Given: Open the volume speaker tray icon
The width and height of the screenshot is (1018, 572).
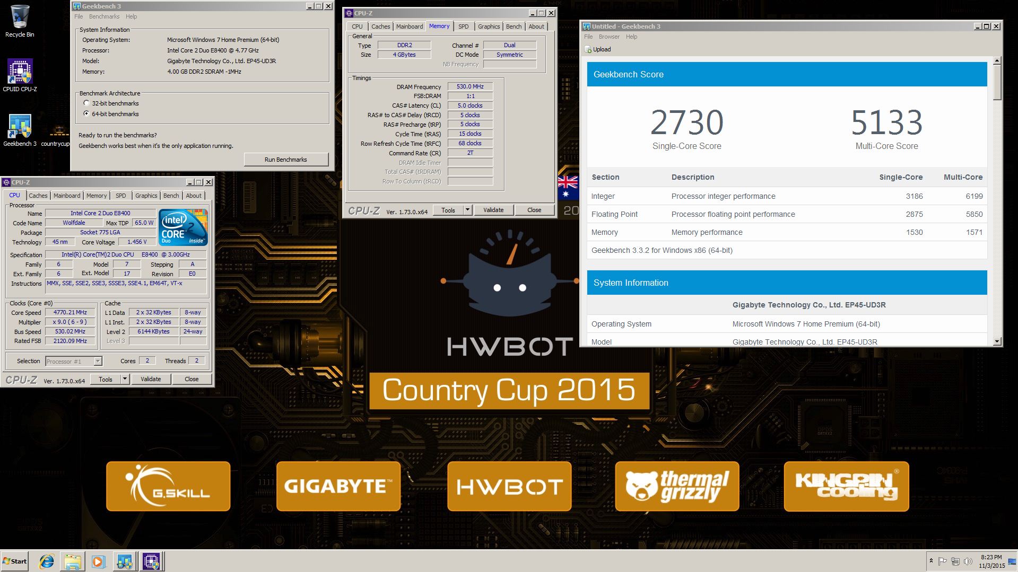Looking at the screenshot, I should click(x=968, y=561).
